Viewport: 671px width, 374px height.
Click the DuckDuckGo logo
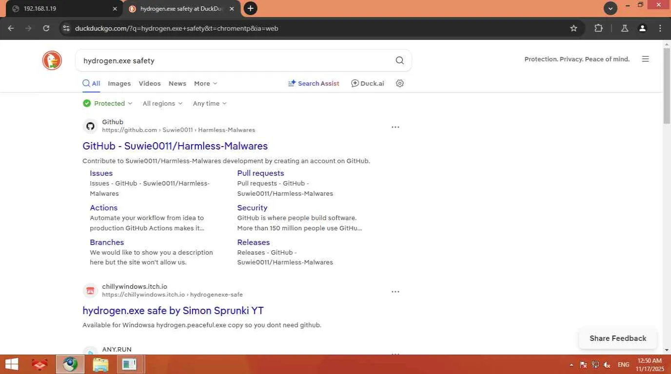tap(52, 60)
